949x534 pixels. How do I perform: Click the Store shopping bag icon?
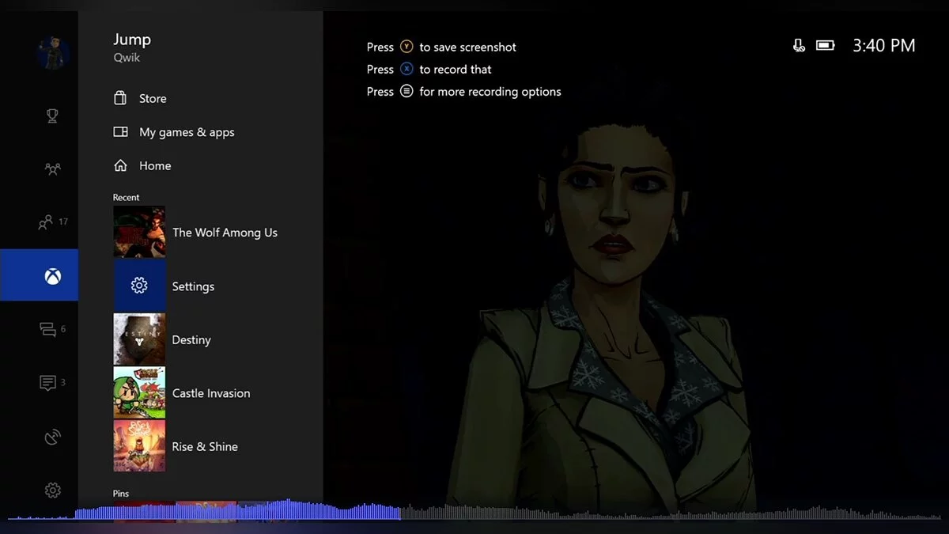120,98
